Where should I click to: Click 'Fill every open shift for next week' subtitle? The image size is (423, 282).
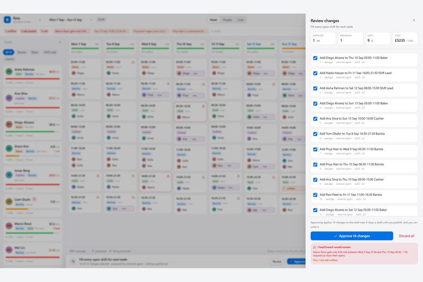tap(332, 27)
